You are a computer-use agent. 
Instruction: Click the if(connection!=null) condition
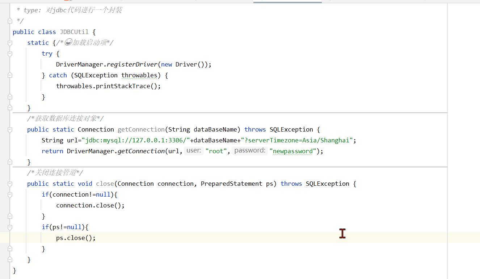[80, 194]
